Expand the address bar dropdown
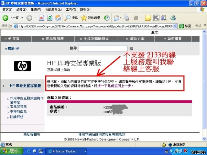This screenshot has height=155, width=207. tap(175, 26)
